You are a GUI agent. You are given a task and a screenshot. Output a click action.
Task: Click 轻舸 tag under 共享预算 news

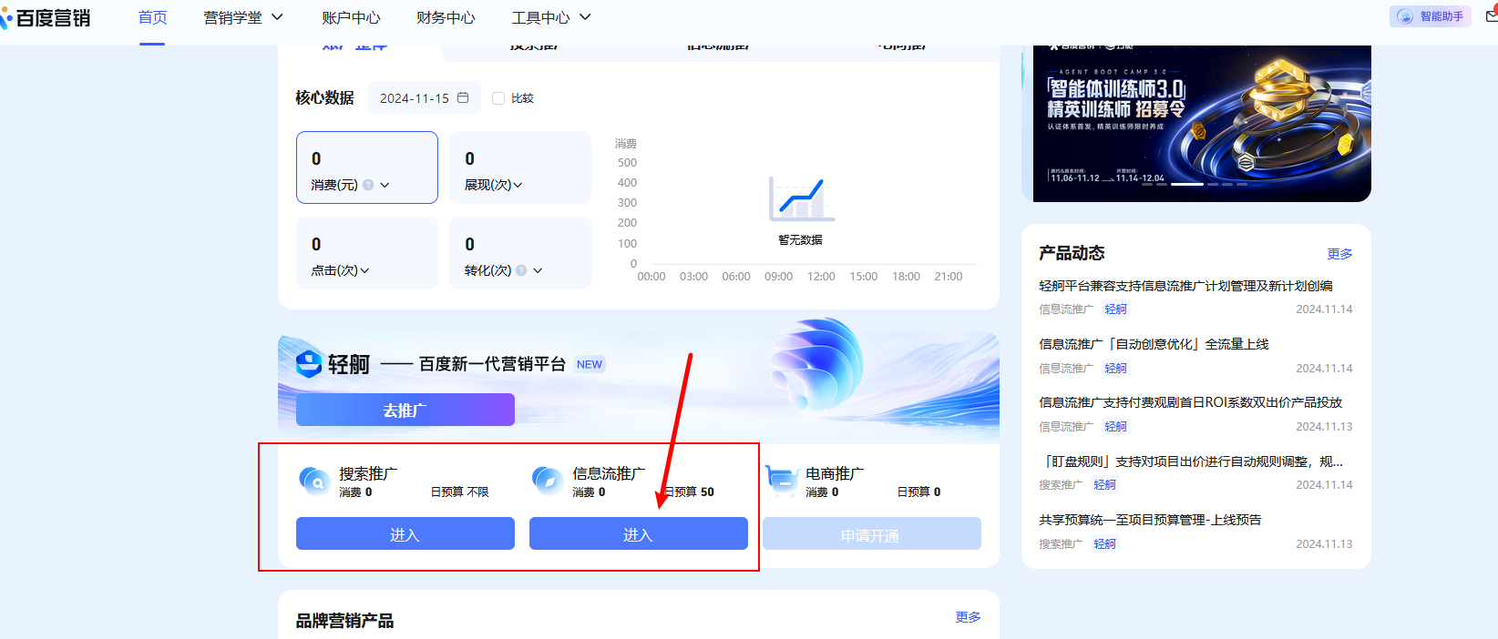tap(1104, 544)
